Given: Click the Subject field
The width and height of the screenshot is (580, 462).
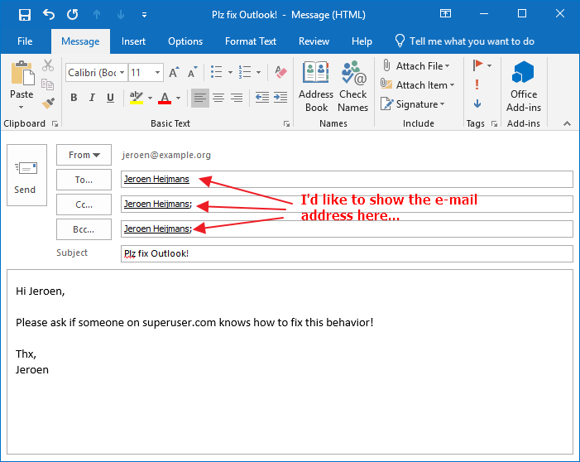Looking at the screenshot, I should pyautogui.click(x=347, y=253).
